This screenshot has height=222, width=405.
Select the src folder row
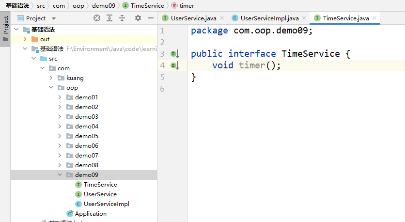pos(84,58)
